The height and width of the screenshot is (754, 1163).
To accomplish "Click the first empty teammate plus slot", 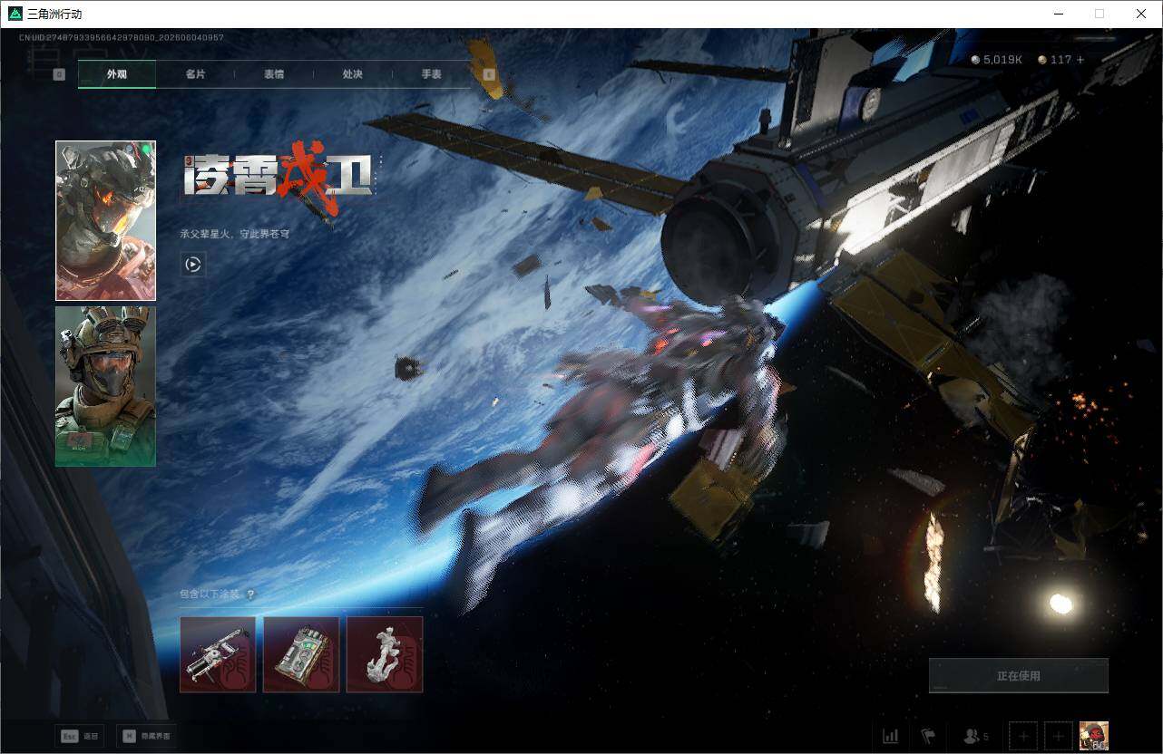I will [1022, 736].
